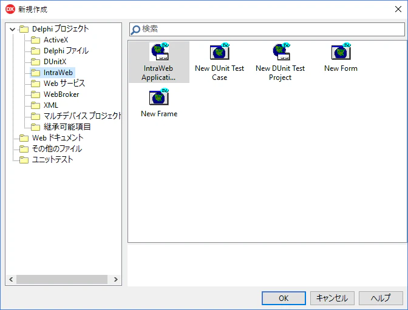Click the その他のファイル folder icon

pos(24,149)
